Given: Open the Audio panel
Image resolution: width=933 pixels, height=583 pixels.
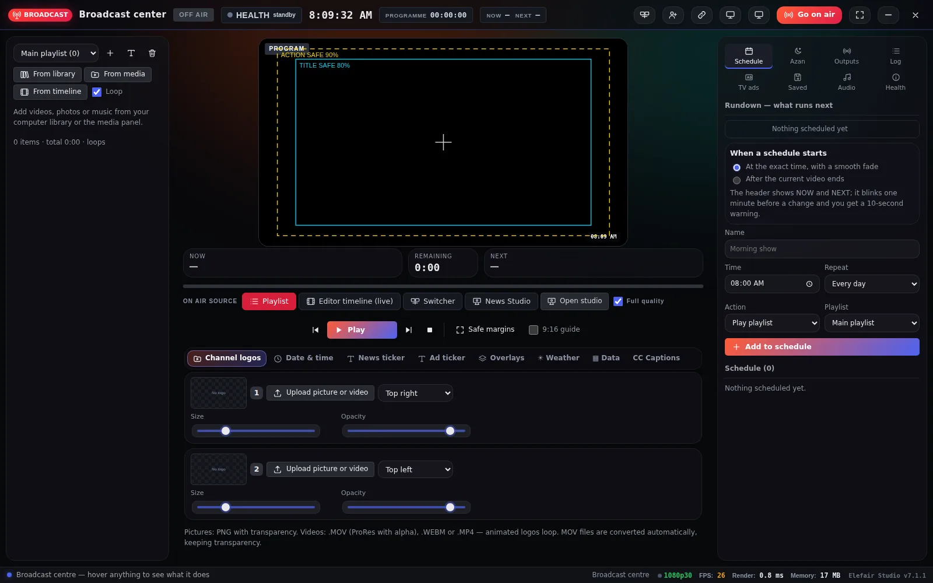Looking at the screenshot, I should click(x=846, y=82).
